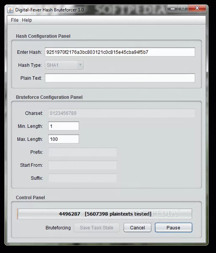Screen dimensions: 216x253
Task: Click the Save Task State button
Action: pos(97,228)
